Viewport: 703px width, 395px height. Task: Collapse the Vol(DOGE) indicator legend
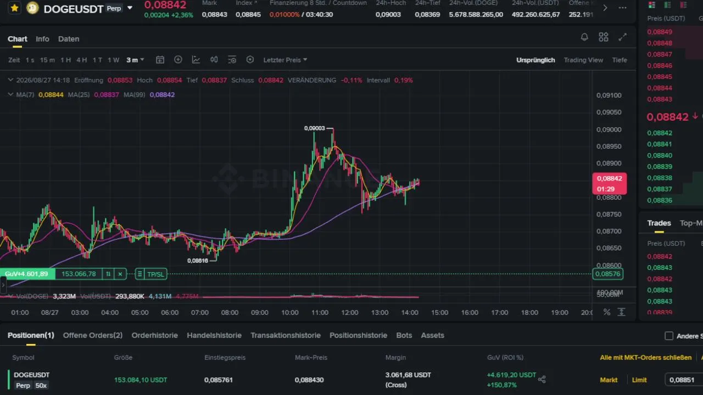pyautogui.click(x=10, y=296)
